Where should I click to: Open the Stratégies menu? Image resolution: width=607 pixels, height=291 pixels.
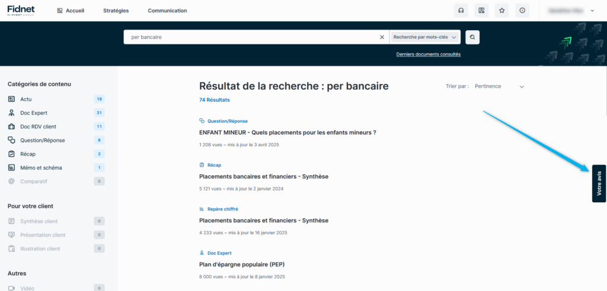116,11
